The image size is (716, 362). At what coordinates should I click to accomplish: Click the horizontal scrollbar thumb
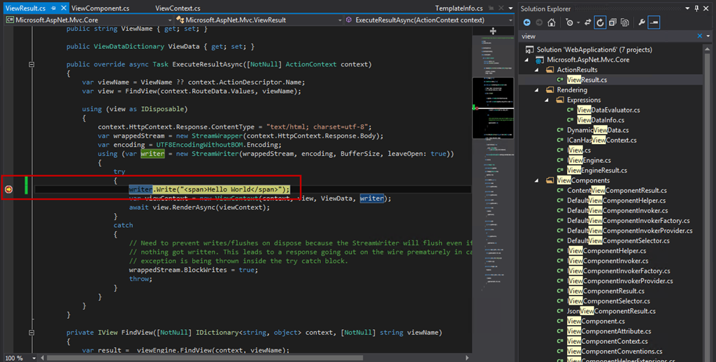pyautogui.click(x=205, y=358)
